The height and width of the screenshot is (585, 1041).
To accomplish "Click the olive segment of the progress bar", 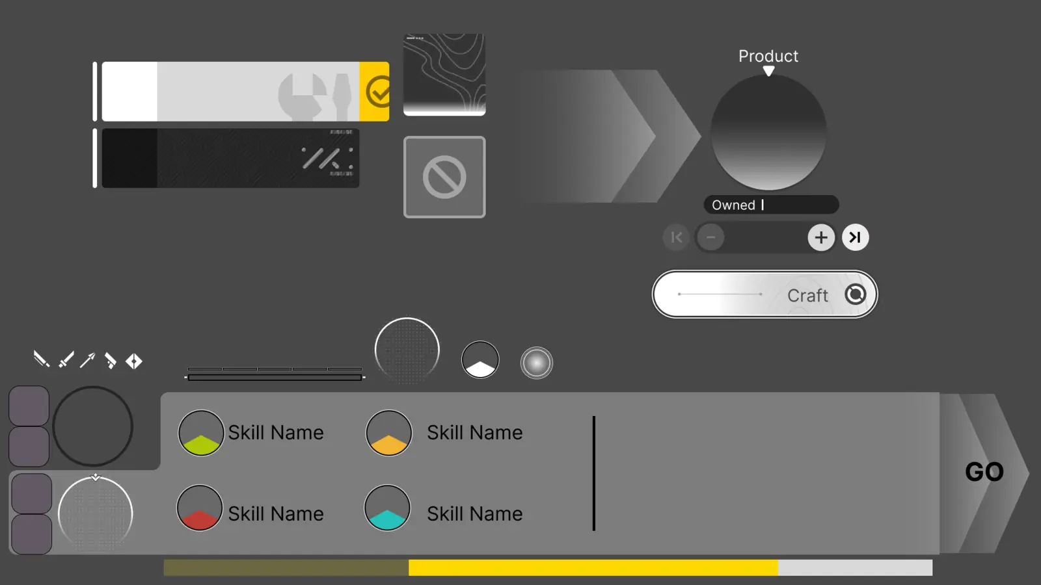I will point(286,567).
